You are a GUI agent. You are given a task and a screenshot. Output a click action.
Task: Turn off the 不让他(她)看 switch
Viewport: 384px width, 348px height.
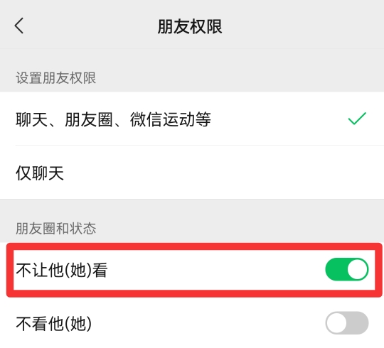click(347, 269)
